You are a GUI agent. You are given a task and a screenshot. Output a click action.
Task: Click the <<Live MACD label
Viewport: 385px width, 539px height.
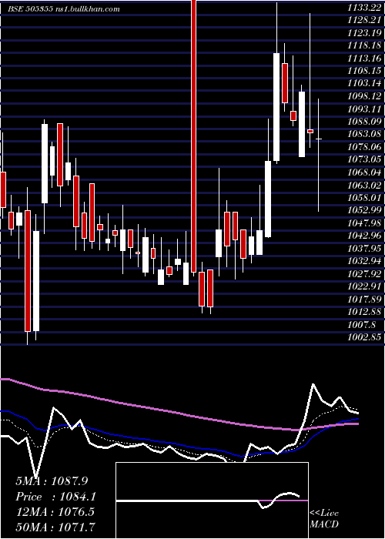tap(324, 519)
